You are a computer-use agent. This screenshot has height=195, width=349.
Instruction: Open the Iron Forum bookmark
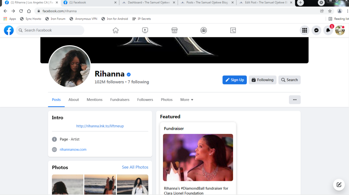pos(56,19)
